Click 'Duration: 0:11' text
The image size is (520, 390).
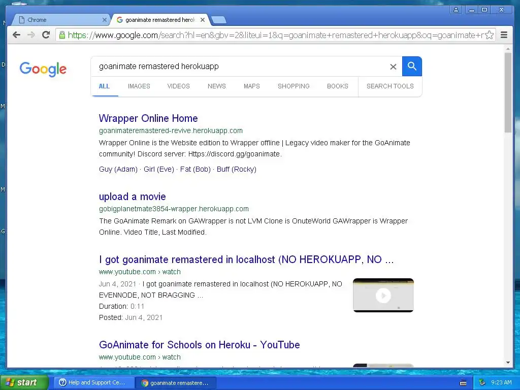[x=121, y=306]
